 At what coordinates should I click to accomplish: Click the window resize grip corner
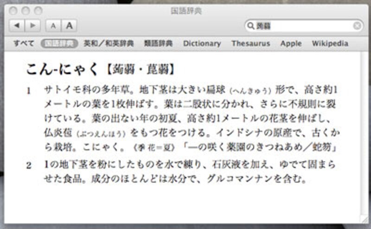click(x=364, y=219)
